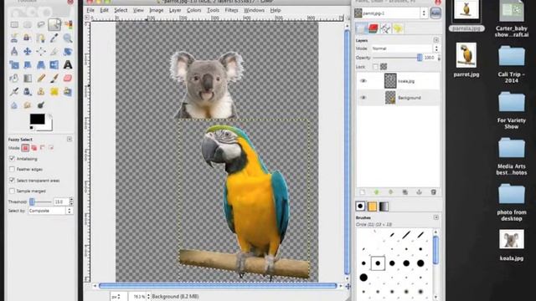Open the Select menu

pyautogui.click(x=121, y=10)
